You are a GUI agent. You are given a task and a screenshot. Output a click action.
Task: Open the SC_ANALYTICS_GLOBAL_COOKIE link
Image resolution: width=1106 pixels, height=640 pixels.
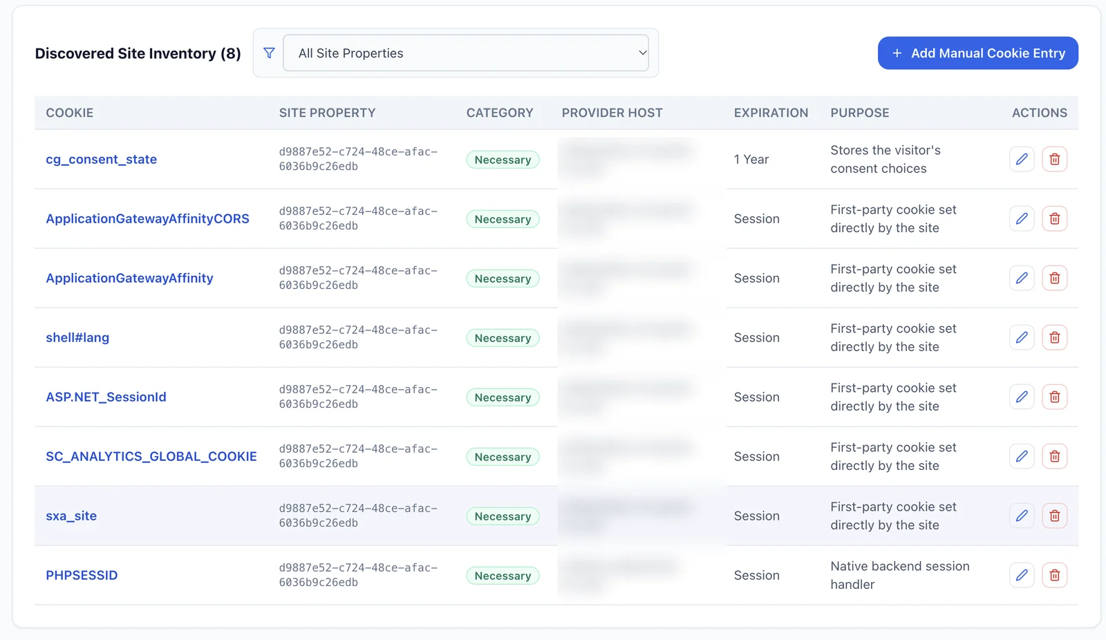[x=151, y=456]
